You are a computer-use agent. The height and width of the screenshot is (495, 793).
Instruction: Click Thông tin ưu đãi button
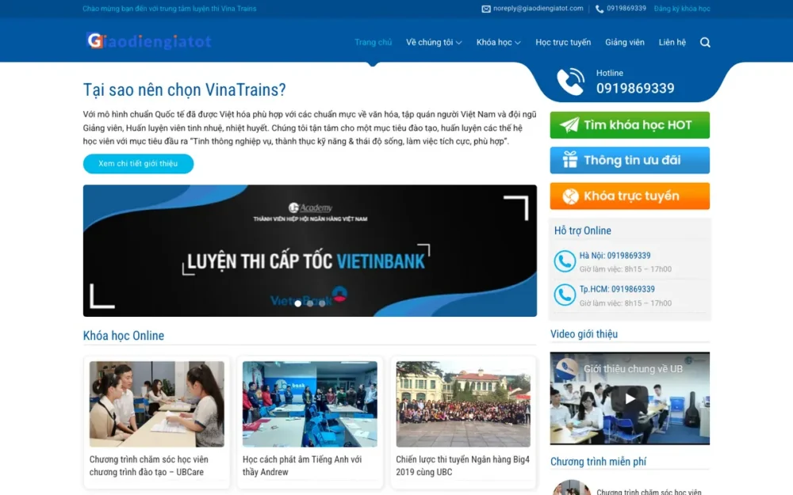click(630, 160)
